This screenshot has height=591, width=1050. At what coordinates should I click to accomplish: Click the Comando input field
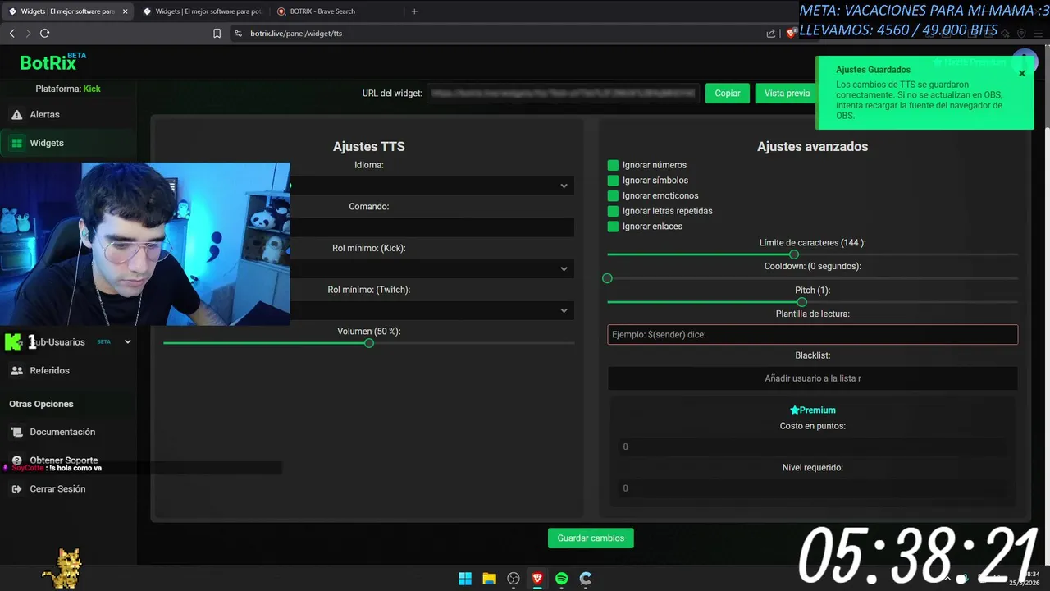coord(431,227)
